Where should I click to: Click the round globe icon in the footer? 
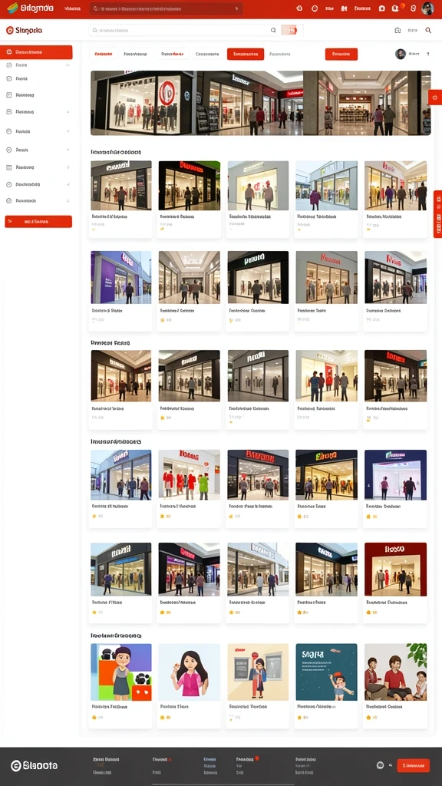tap(380, 765)
